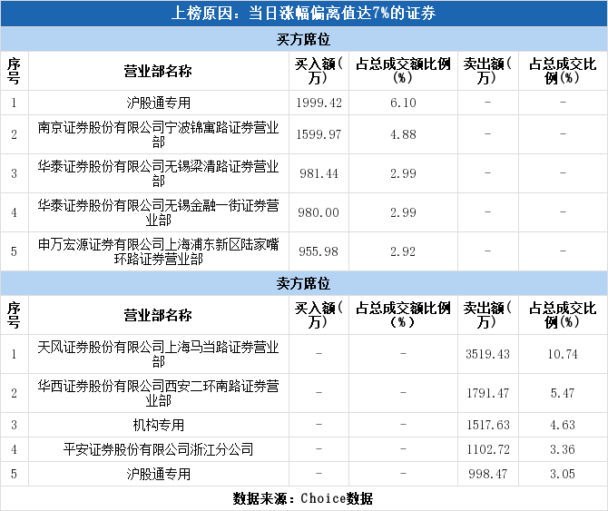Click percentage value 3.05
Image resolution: width=608 pixels, height=511 pixels.
coord(563,474)
